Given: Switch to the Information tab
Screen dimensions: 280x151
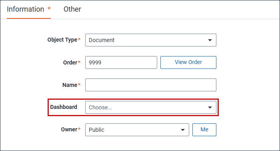Looking at the screenshot, I should click(29, 9).
